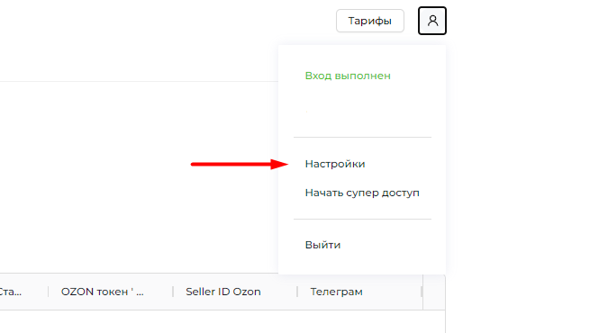Click the green Вход выполнен status text
608x333 pixels.
348,76
